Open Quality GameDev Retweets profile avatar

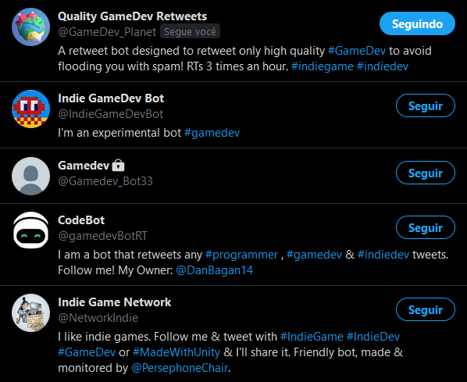point(30,27)
